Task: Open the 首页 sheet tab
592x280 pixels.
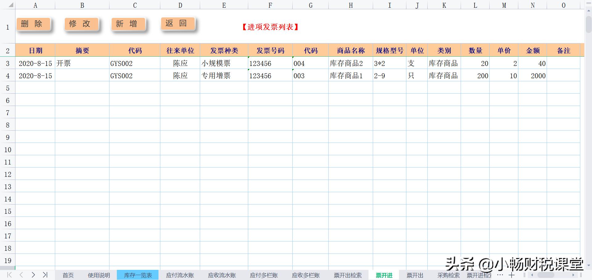Action: [68, 275]
